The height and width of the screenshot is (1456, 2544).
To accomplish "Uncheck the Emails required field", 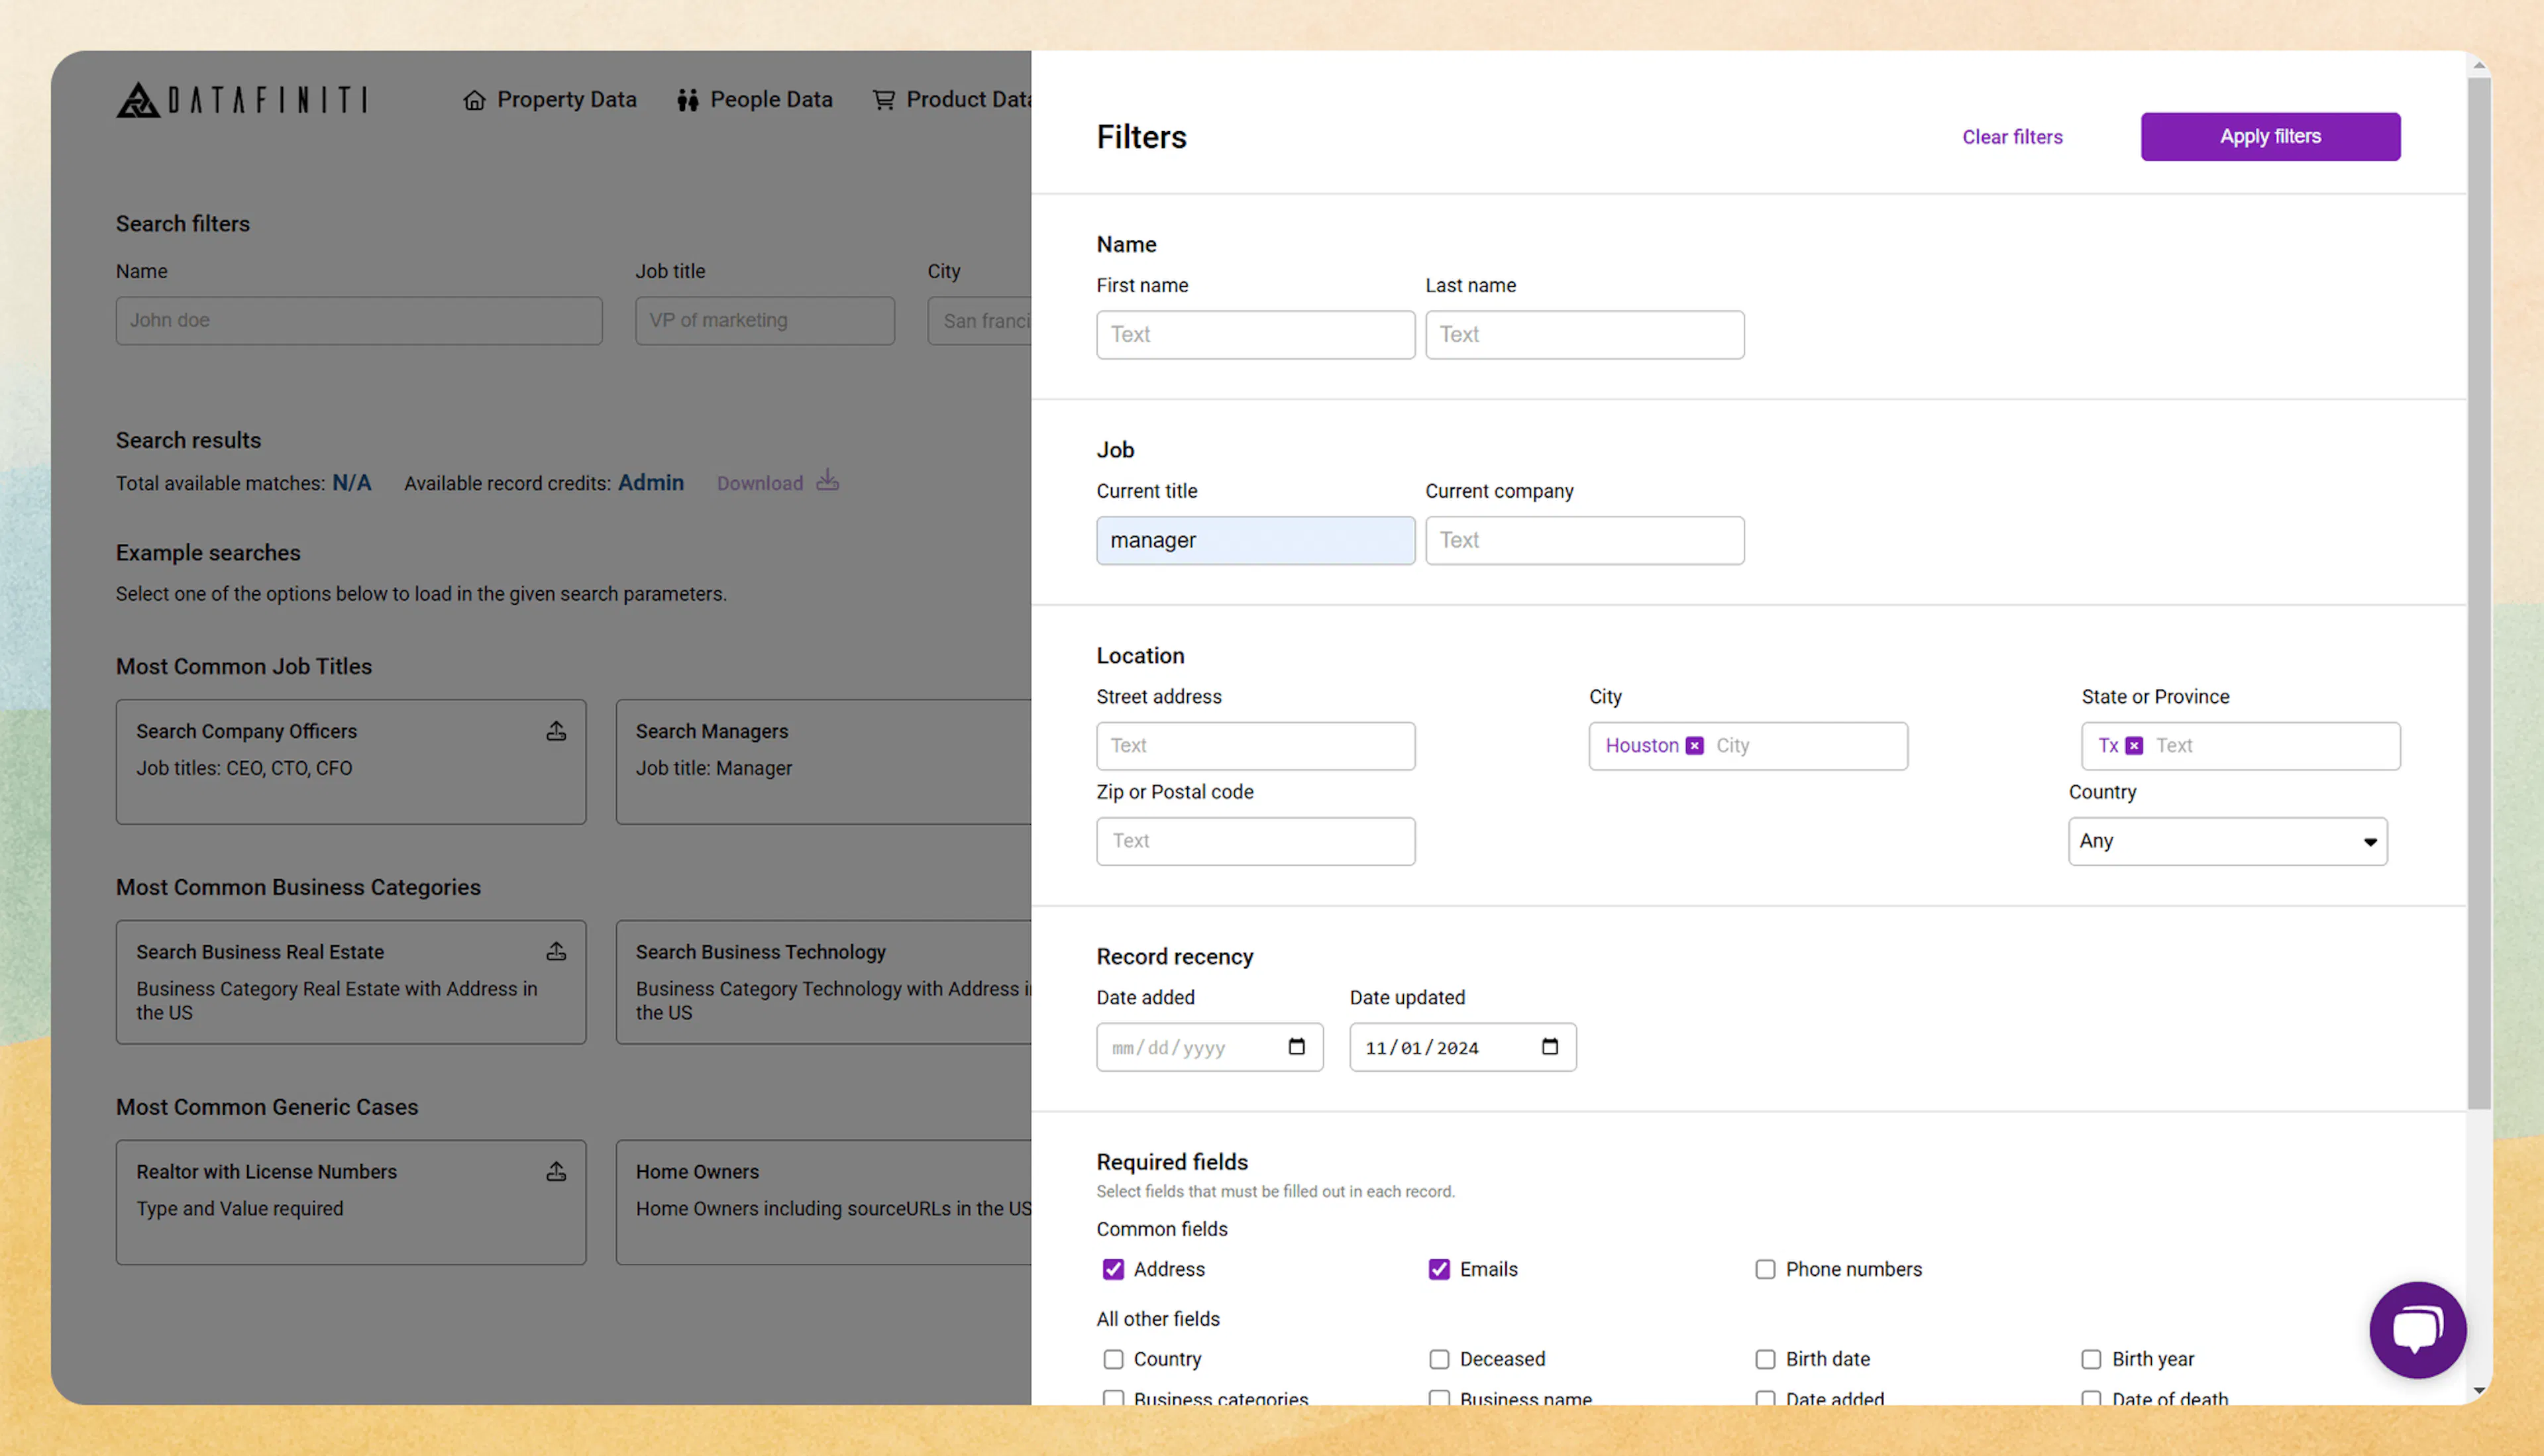I will click(x=1439, y=1269).
